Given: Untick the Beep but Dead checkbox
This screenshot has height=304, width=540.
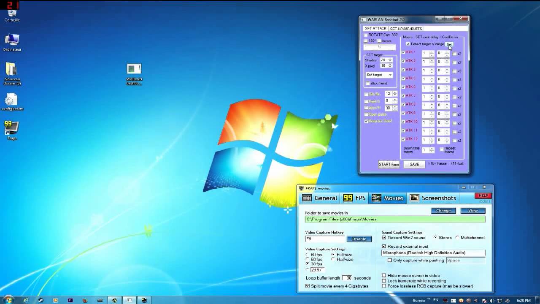Looking at the screenshot, I should click(366, 121).
